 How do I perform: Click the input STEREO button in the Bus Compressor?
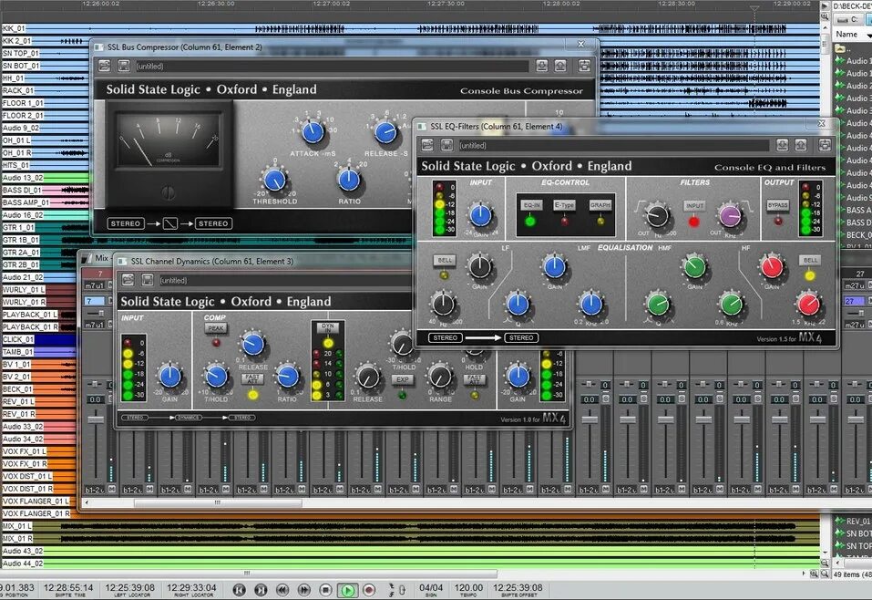(126, 223)
